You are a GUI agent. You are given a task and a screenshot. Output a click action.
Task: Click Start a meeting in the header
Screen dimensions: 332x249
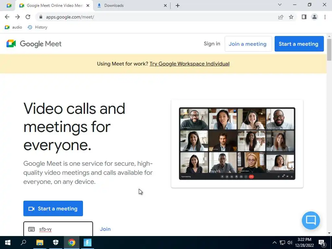299,44
